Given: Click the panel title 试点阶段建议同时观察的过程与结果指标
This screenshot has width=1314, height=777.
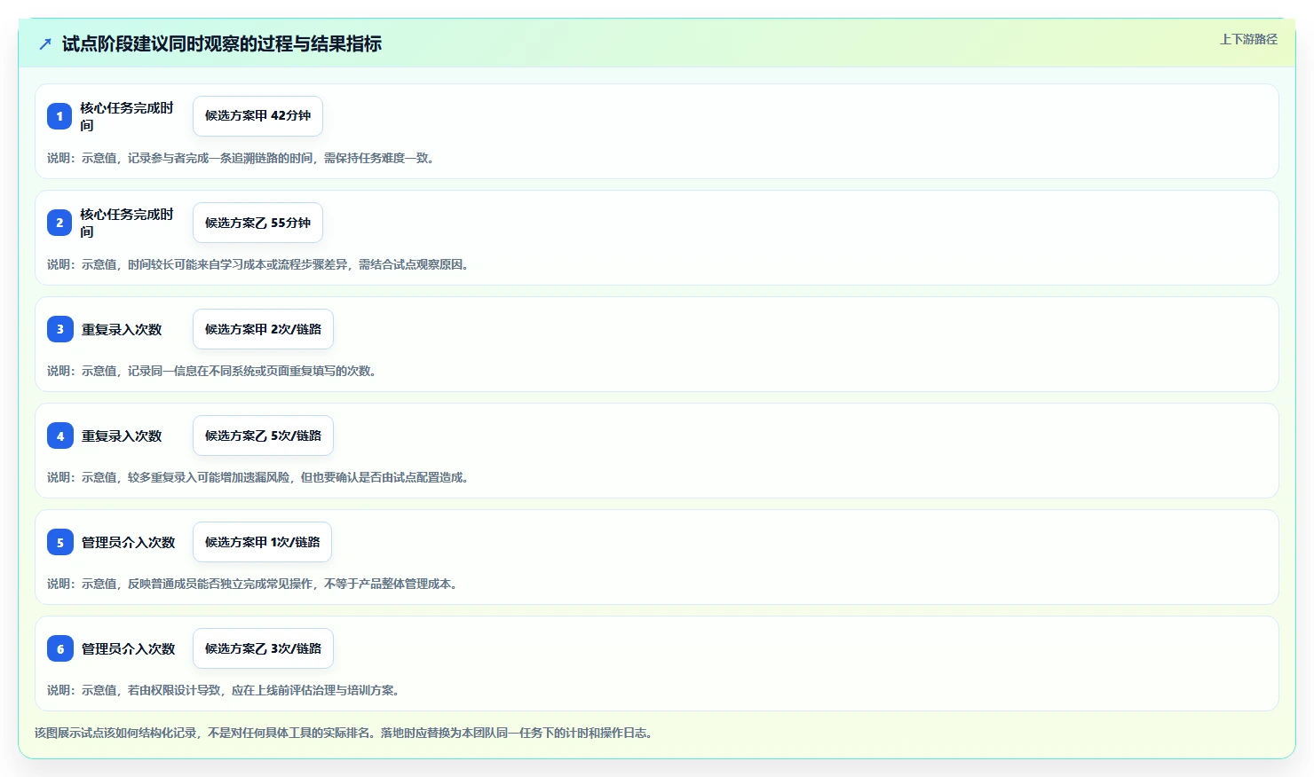Looking at the screenshot, I should point(222,43).
